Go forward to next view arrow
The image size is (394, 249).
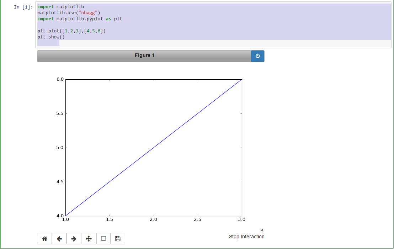click(74, 239)
